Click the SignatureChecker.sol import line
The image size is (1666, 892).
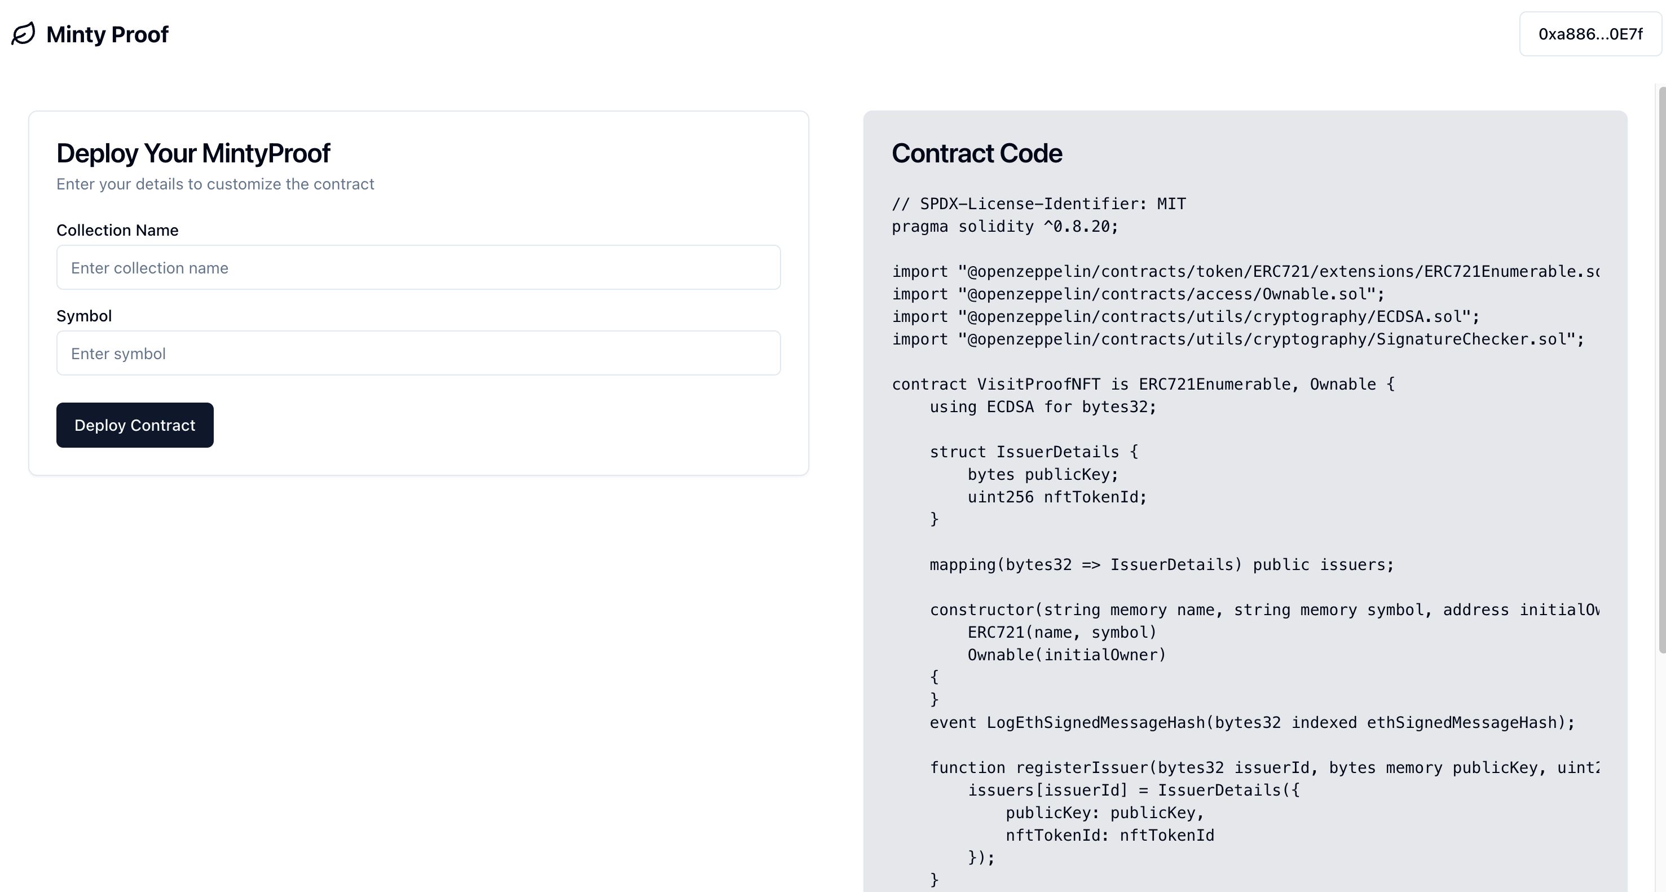pos(1238,339)
